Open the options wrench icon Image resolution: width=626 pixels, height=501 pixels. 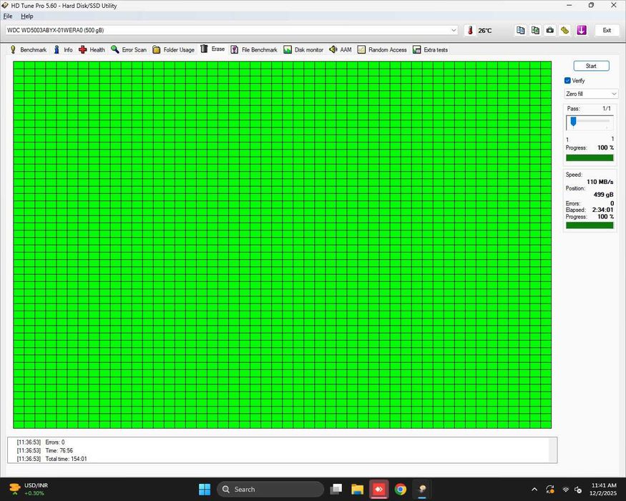[564, 30]
